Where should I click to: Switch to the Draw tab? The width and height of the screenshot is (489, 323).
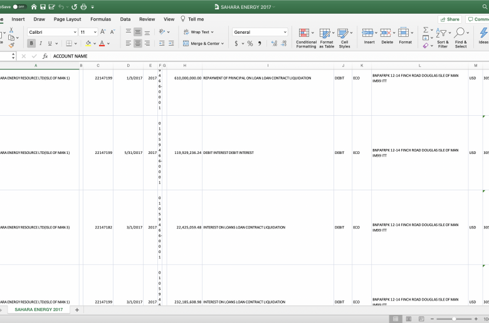[x=39, y=19]
